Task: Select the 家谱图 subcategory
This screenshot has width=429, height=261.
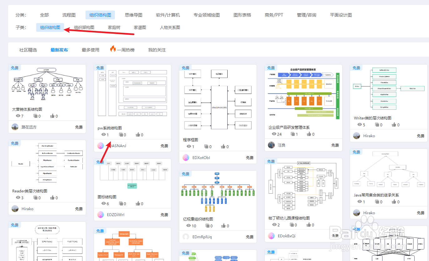Action: tap(140, 27)
